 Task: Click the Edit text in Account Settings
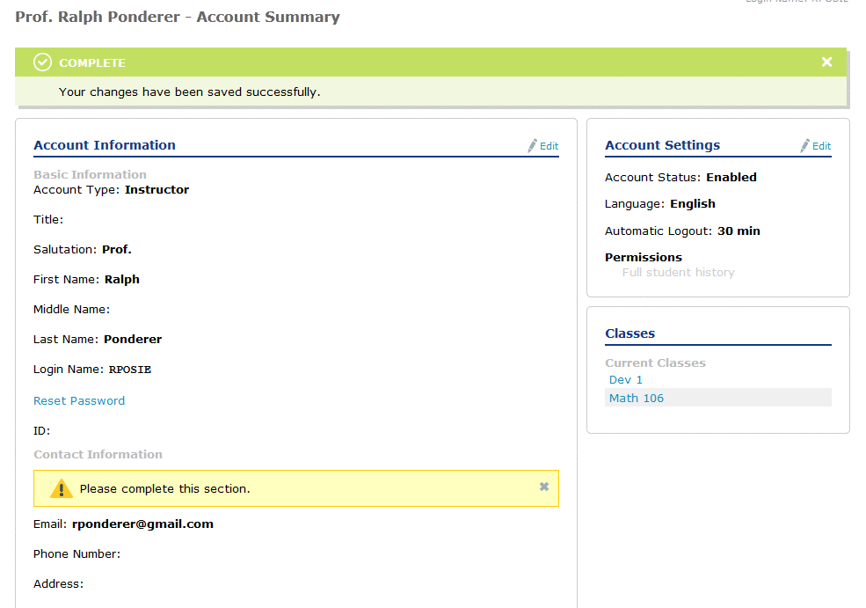(822, 147)
